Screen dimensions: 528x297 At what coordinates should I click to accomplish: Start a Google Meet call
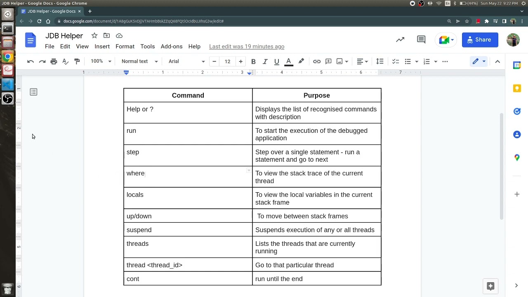(446, 40)
